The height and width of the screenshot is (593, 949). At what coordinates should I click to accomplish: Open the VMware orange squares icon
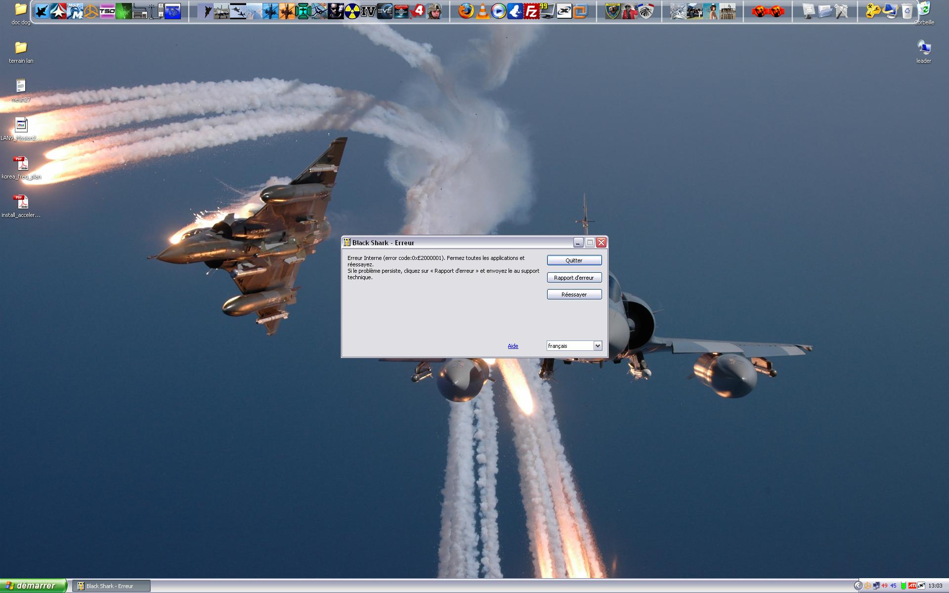pyautogui.click(x=580, y=11)
